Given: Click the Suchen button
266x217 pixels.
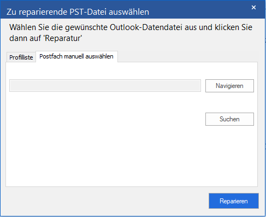Looking at the screenshot, I should (x=229, y=119).
